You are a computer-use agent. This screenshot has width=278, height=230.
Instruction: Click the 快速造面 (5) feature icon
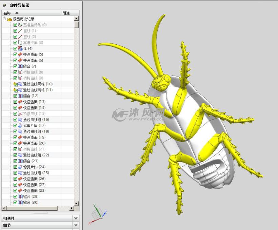(x=20, y=54)
